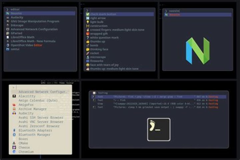Screen dimensions: 240x160
Task: Choose the rocket emoji
Action: click(120, 53)
